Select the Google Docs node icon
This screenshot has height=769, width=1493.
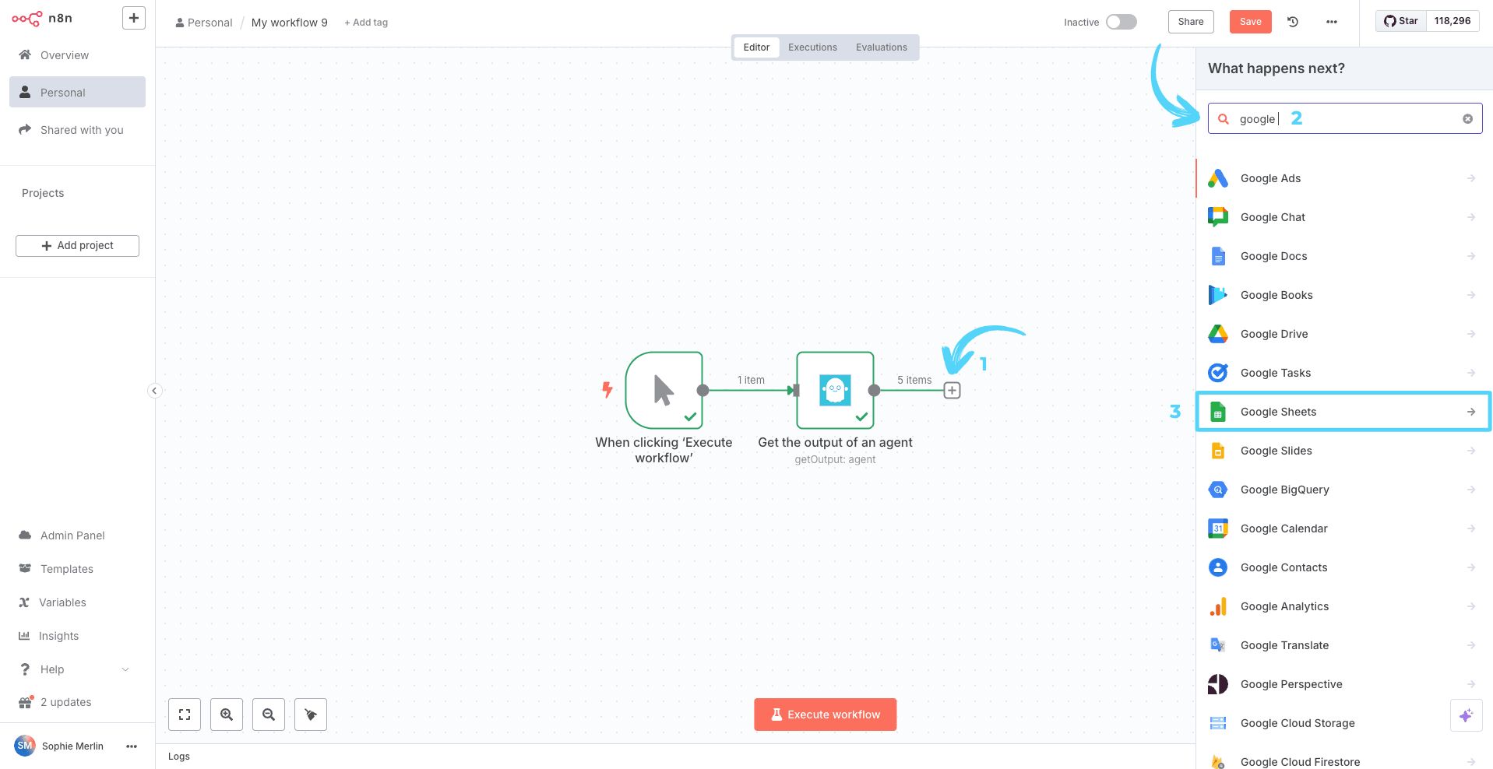point(1218,256)
